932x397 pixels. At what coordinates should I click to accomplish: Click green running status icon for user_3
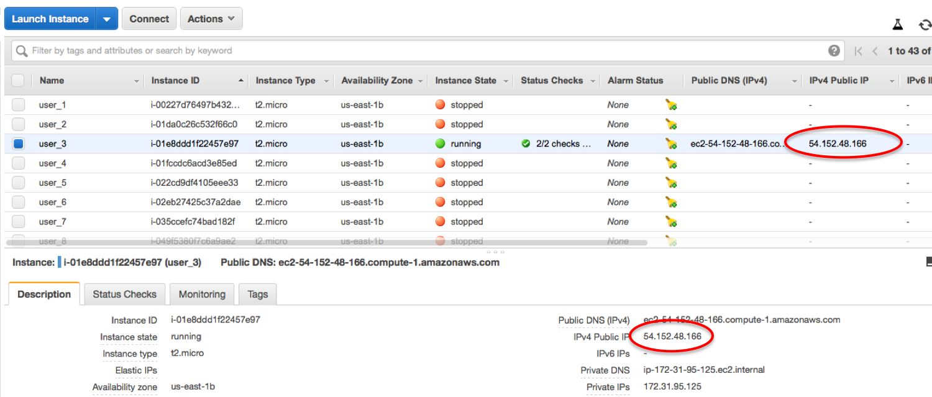click(x=441, y=144)
